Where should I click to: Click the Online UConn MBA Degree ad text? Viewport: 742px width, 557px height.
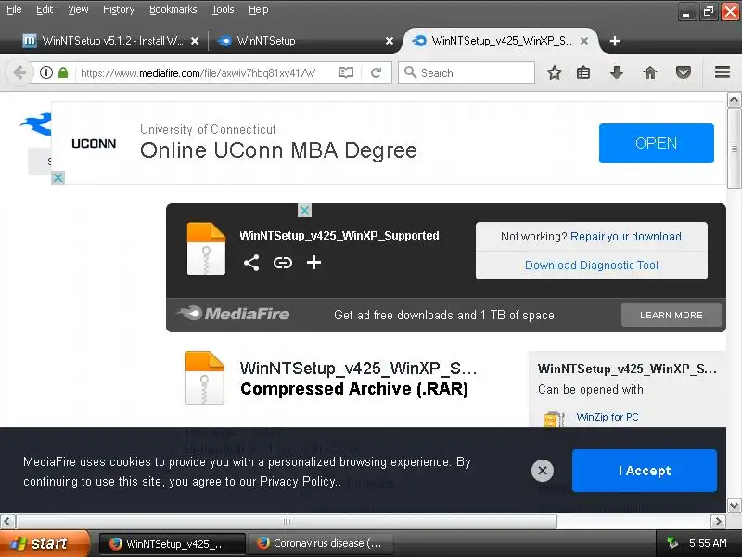278,150
